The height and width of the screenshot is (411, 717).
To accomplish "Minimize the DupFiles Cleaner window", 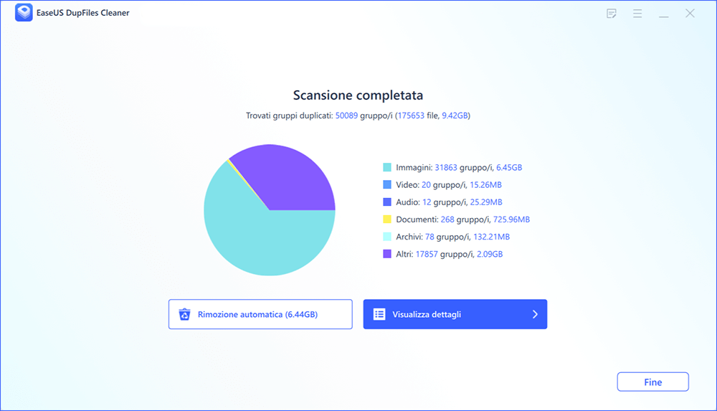I will tap(663, 14).
